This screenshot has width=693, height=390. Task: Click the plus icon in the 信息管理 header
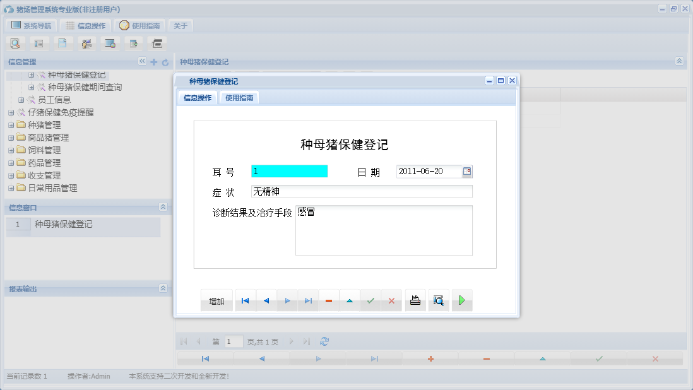(x=153, y=62)
